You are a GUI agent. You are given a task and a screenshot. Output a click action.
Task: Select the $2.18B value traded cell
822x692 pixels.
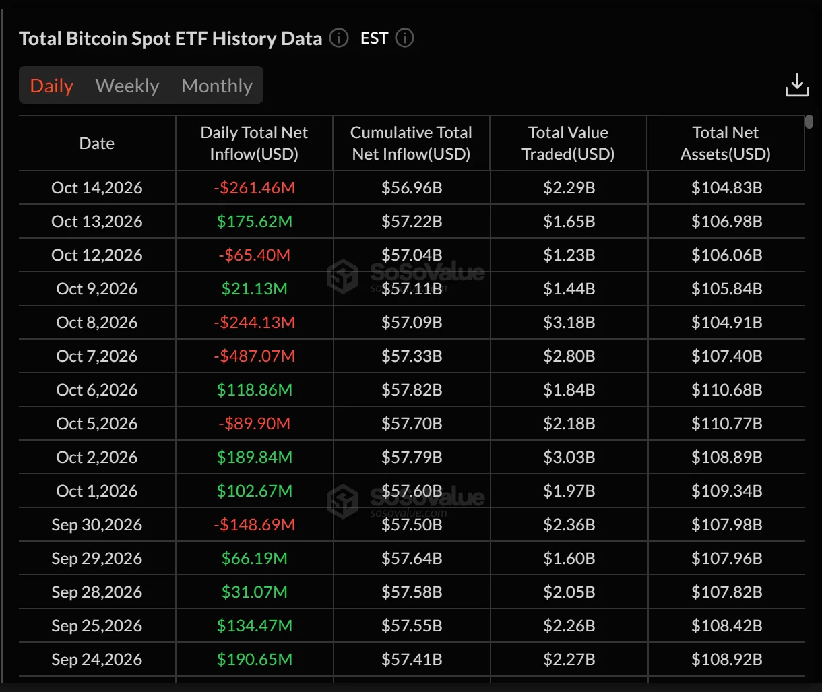point(569,423)
